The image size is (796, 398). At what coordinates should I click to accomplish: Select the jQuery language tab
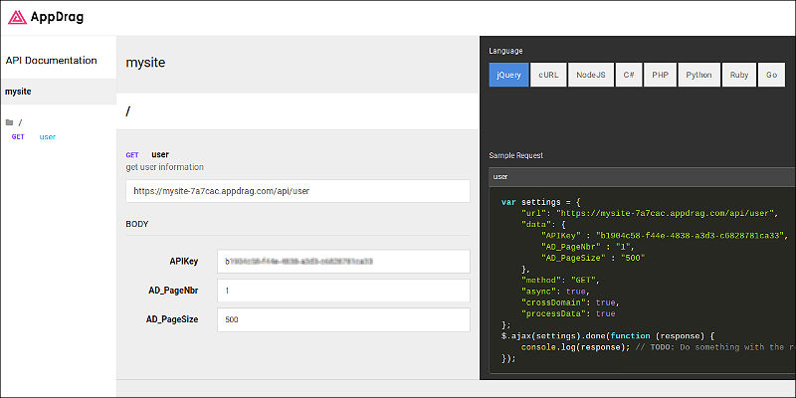[x=506, y=75]
